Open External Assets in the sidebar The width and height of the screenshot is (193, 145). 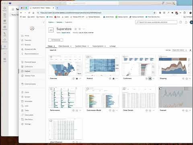[x=30, y=84]
